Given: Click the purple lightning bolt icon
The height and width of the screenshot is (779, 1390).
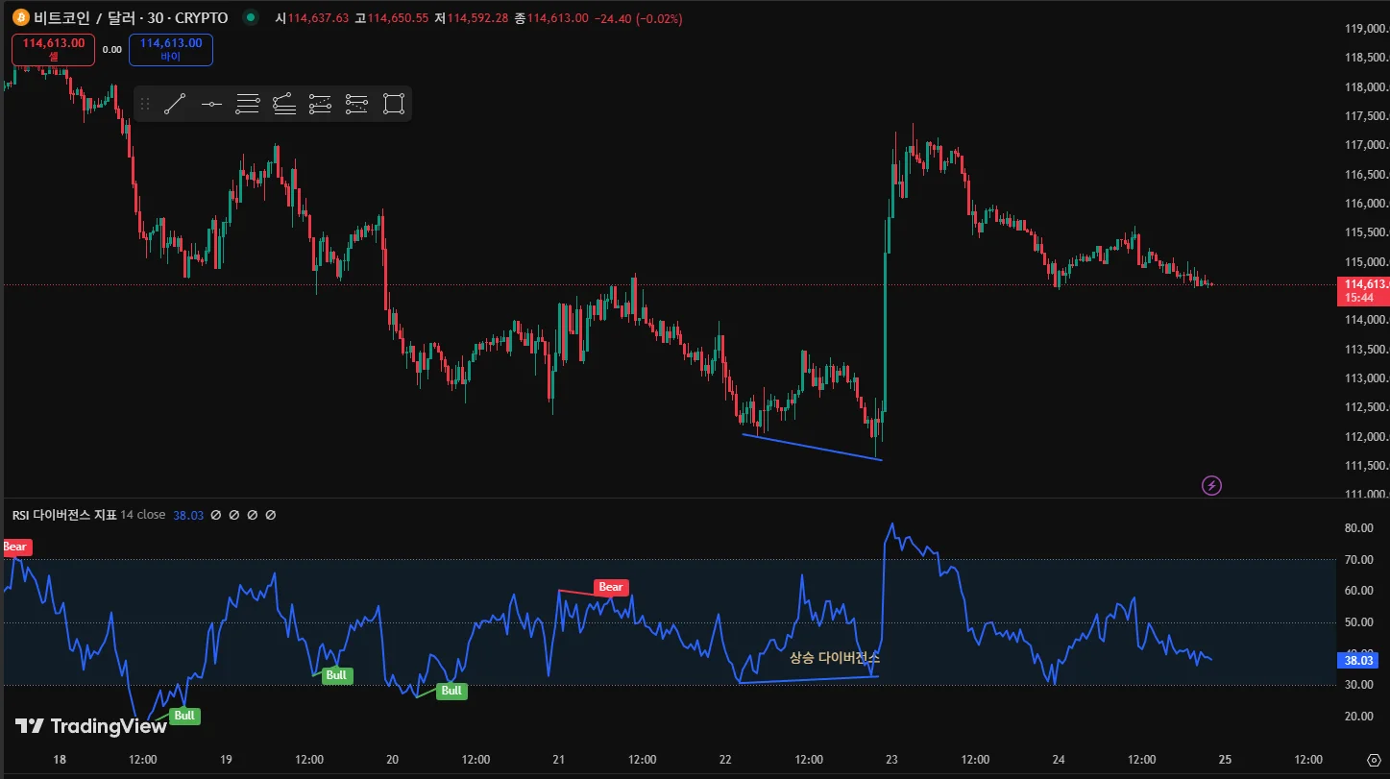Looking at the screenshot, I should click(x=1212, y=485).
